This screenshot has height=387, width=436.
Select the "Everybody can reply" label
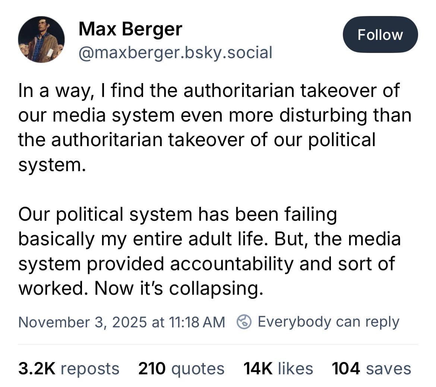click(328, 322)
